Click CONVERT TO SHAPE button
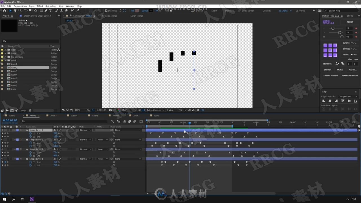 point(330,76)
